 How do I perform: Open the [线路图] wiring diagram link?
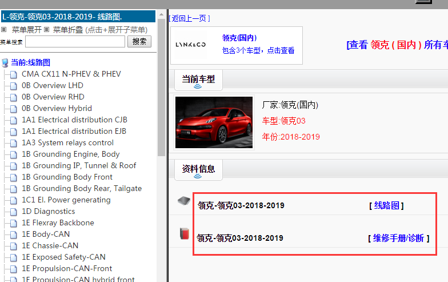pos(386,205)
